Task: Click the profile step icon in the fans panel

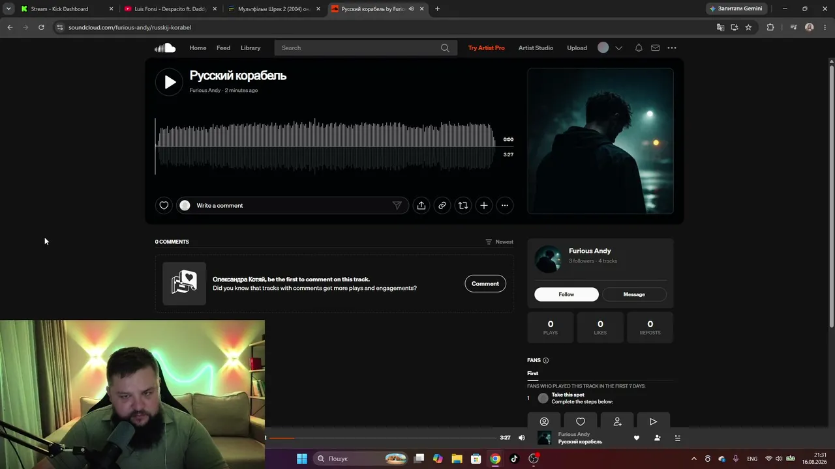Action: (x=545, y=421)
